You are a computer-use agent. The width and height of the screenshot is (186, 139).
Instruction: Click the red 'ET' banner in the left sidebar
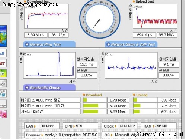coord(3,63)
